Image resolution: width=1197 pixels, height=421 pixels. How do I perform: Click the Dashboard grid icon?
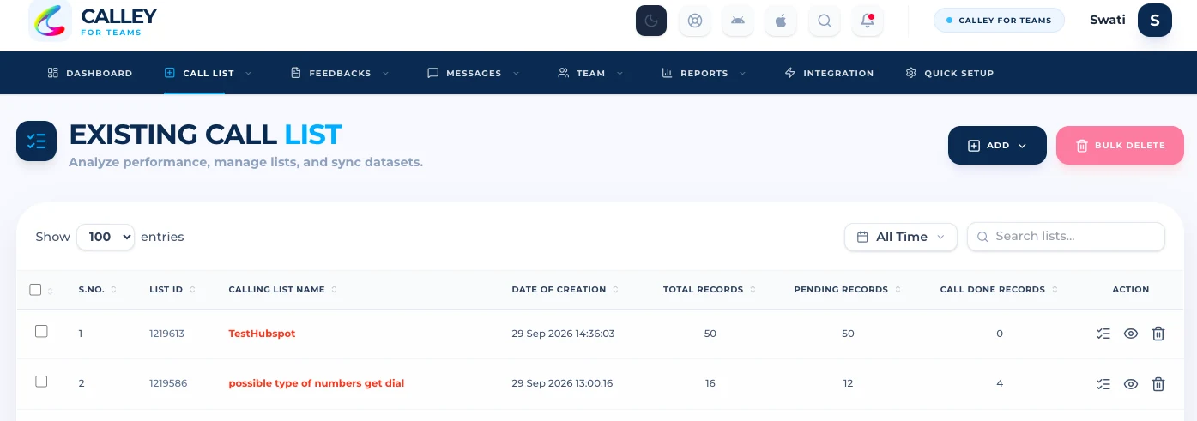[x=52, y=73]
